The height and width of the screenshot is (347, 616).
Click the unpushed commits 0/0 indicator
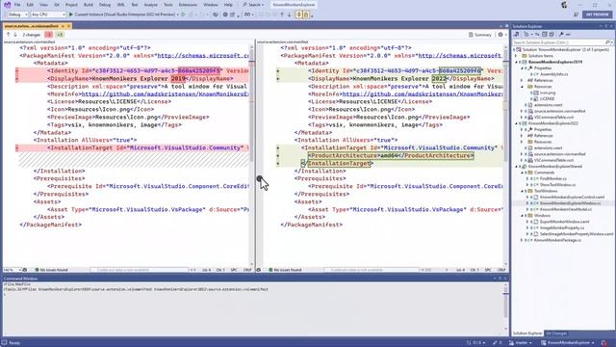[476, 343]
